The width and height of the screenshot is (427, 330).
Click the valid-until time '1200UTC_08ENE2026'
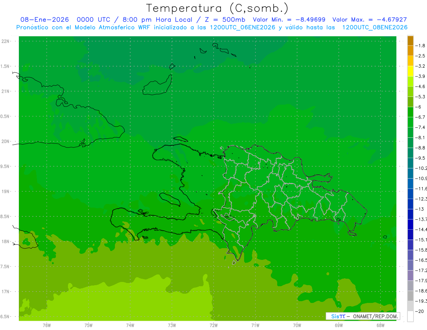click(x=375, y=27)
